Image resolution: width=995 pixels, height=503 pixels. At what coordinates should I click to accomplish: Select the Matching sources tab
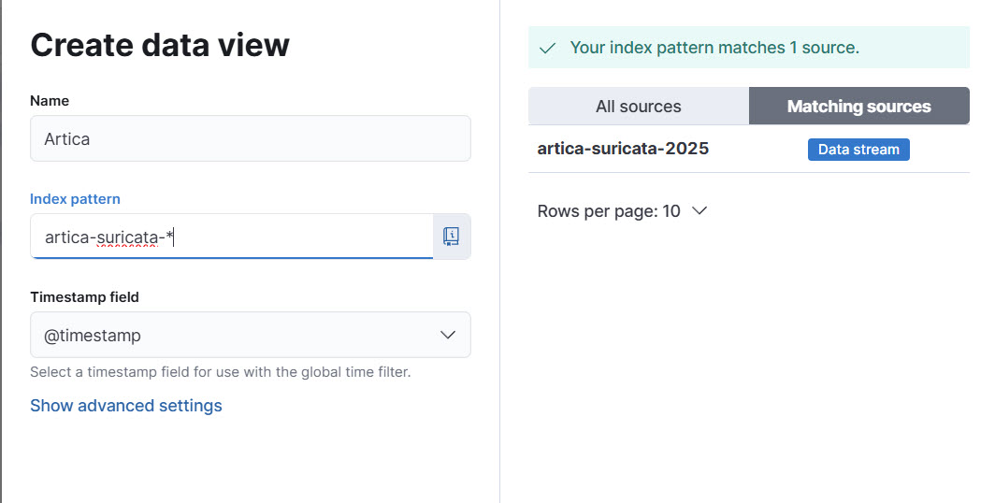click(858, 107)
